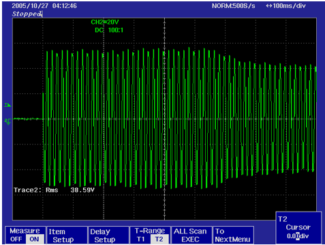Select T2 in T-Range
Screen dimensions: 325x245
click(x=159, y=240)
